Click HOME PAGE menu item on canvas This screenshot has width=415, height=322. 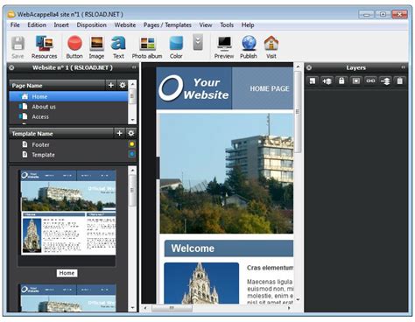click(270, 88)
